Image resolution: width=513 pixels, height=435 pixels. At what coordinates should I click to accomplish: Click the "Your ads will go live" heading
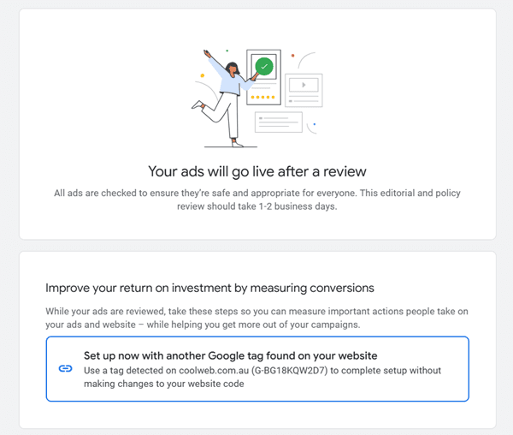(257, 171)
